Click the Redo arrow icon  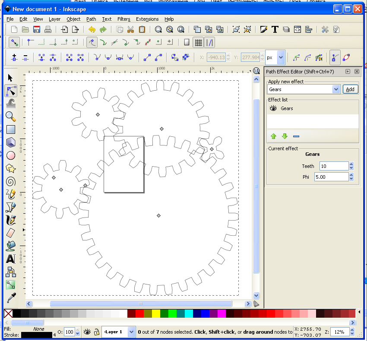[x=103, y=29]
